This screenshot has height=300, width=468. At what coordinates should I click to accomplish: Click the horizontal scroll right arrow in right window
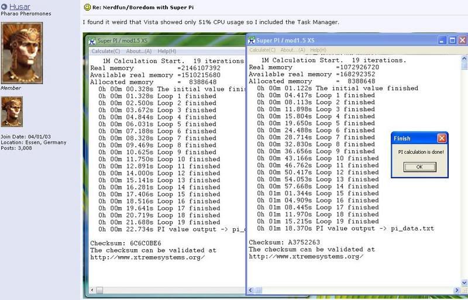click(457, 290)
